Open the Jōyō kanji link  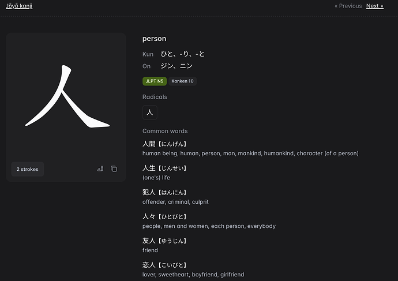(19, 6)
